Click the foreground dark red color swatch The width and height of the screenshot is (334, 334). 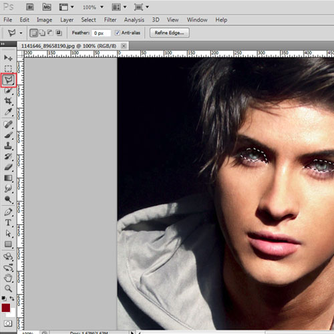tap(5, 308)
